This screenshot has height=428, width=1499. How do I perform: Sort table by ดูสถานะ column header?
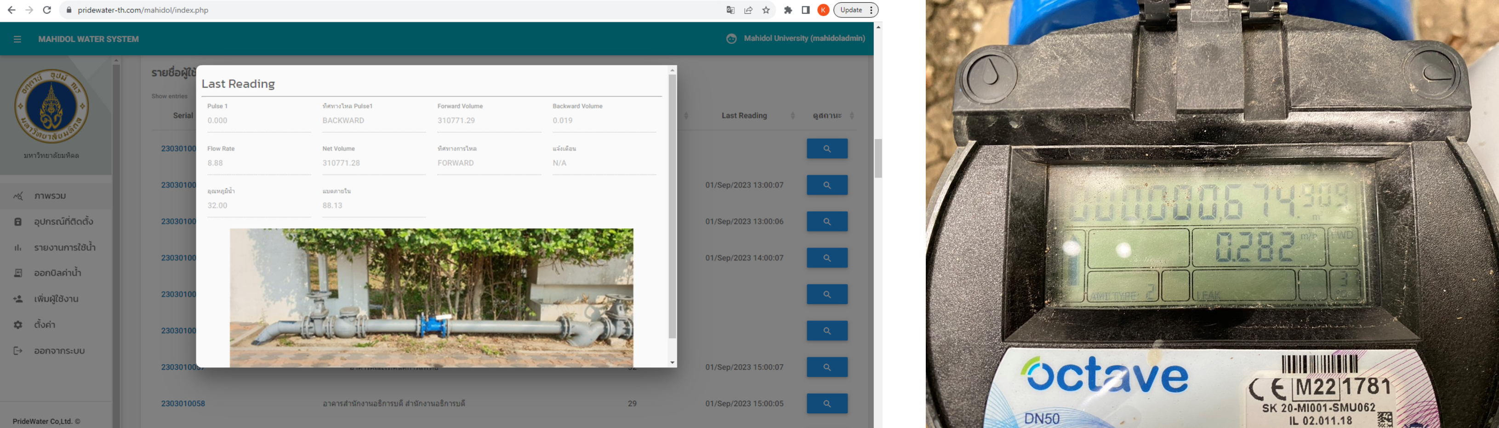tap(827, 116)
